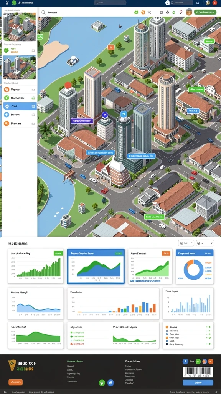Click the orange button in the footer left
This screenshot has height=394, width=221.
click(x=15, y=382)
